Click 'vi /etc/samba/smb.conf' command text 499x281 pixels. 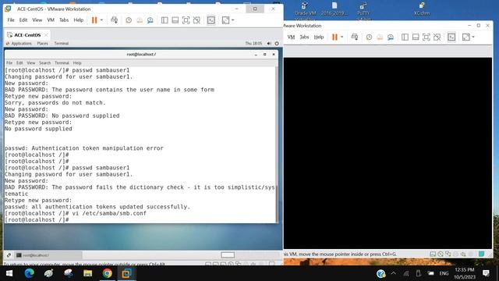pyautogui.click(x=109, y=213)
